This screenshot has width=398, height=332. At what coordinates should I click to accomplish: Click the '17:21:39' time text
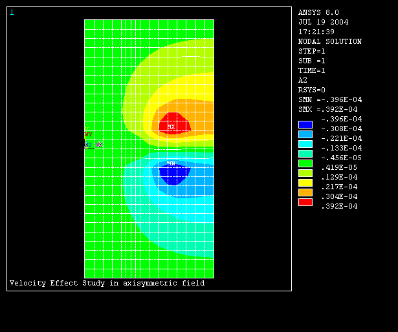coord(316,32)
